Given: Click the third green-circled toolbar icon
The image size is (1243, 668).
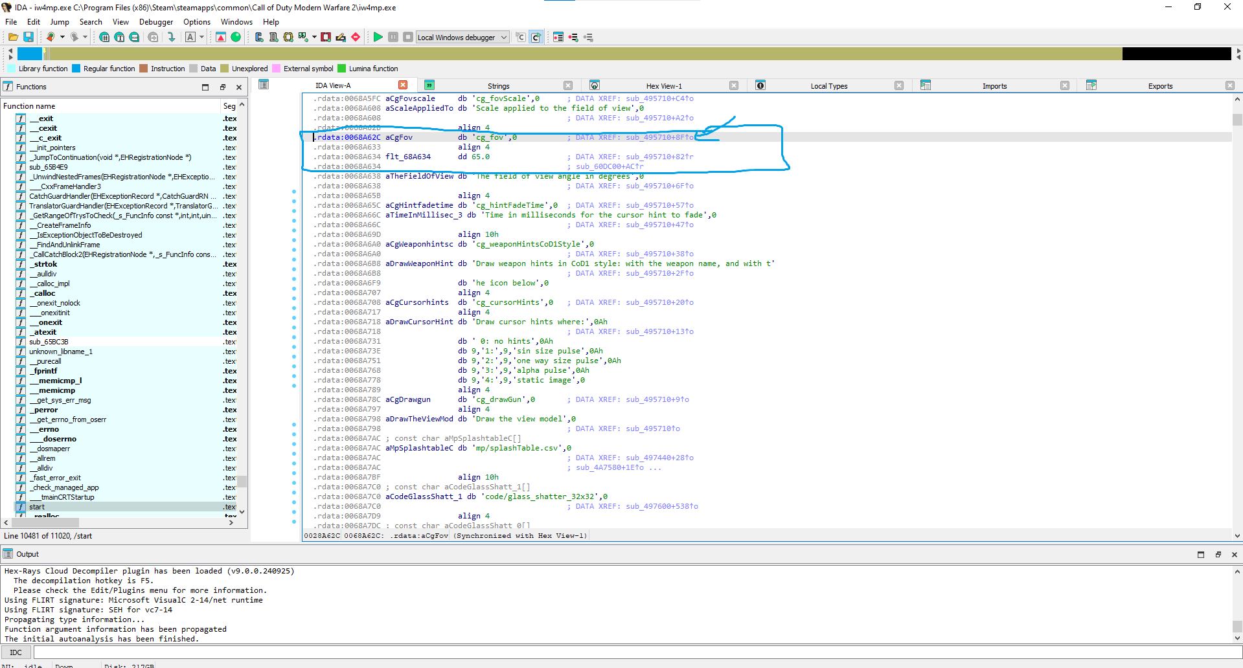Looking at the screenshot, I should (134, 37).
